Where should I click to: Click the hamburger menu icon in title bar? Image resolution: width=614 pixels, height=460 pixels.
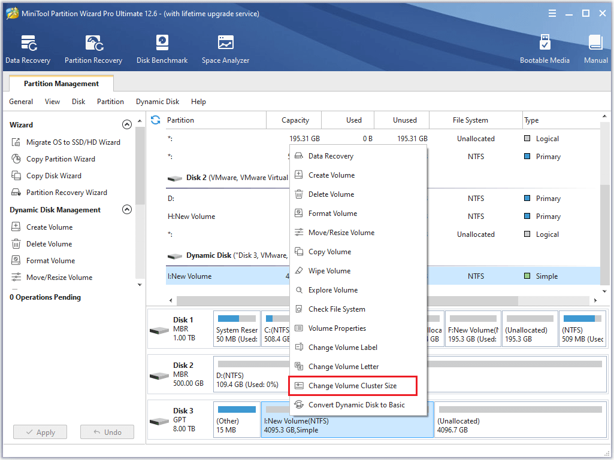point(552,13)
